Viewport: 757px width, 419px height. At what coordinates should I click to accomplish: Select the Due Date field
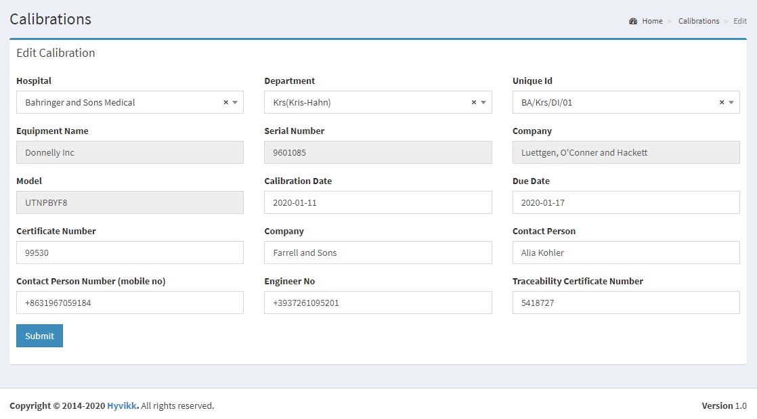click(x=626, y=202)
